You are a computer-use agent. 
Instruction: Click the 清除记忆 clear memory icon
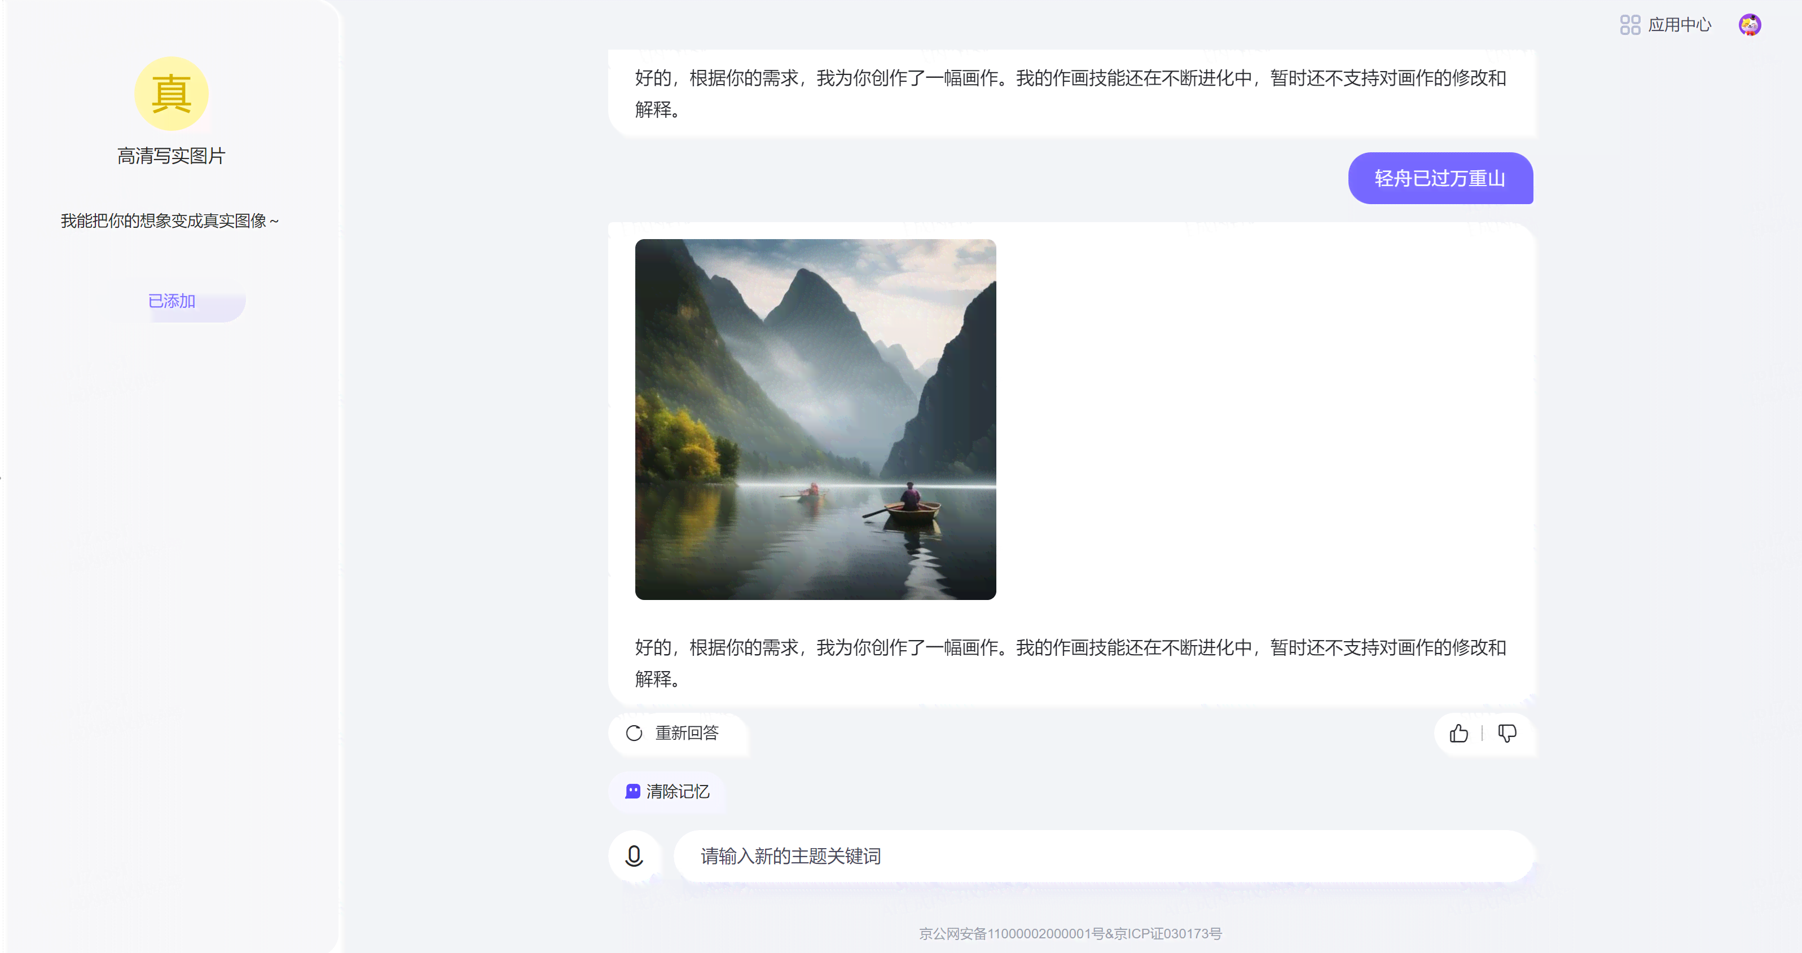tap(632, 790)
